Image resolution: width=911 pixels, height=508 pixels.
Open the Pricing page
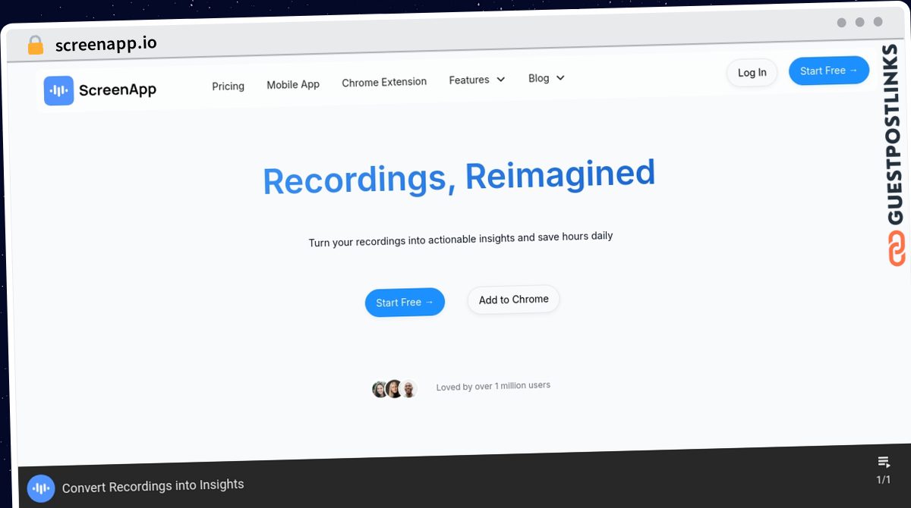click(x=228, y=86)
